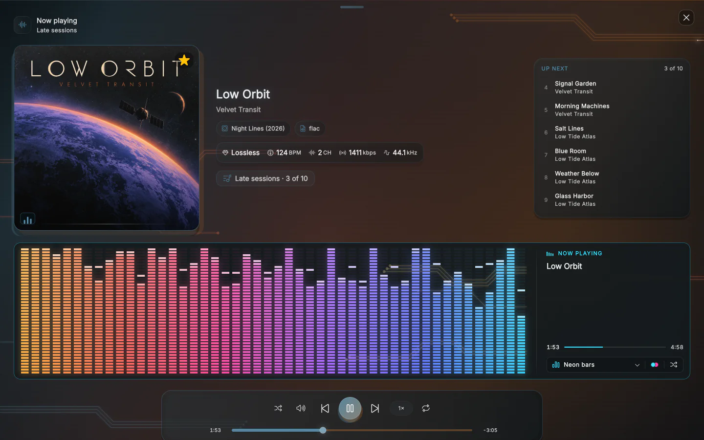Open the Late sessions · 3 of 10 playlist chip
The height and width of the screenshot is (440, 704).
(x=265, y=178)
